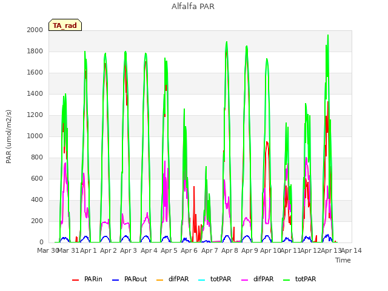Toggle magenta difPAR legend entry

pyautogui.click(x=257, y=279)
